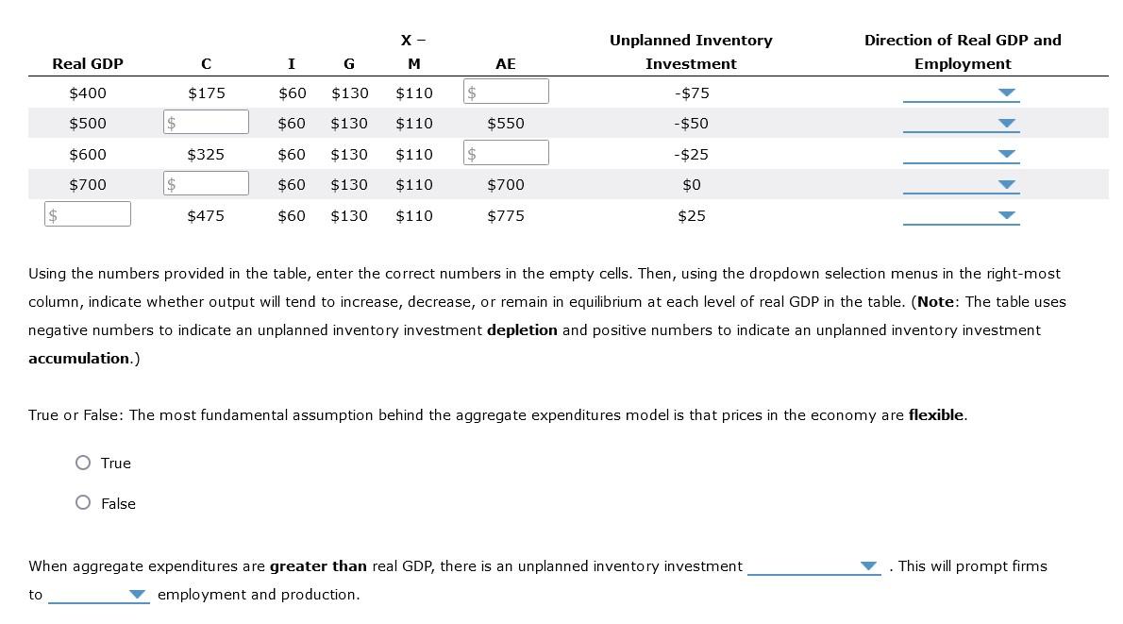Click the blue triangle arrow beside -$50 inventory row
Screen dimensions: 1123x624
1008,124
